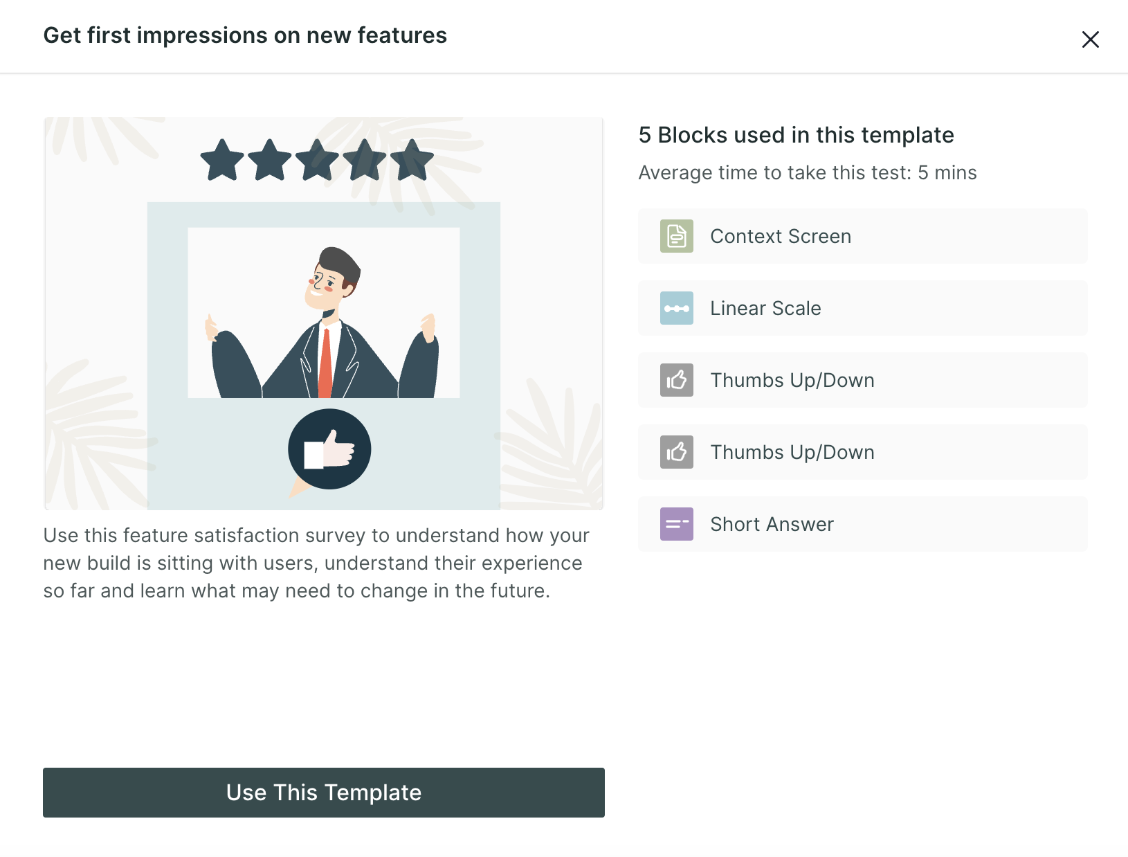The image size is (1128, 857).
Task: Click the 'Get first impressions on new features' title
Action: pyautogui.click(x=245, y=35)
